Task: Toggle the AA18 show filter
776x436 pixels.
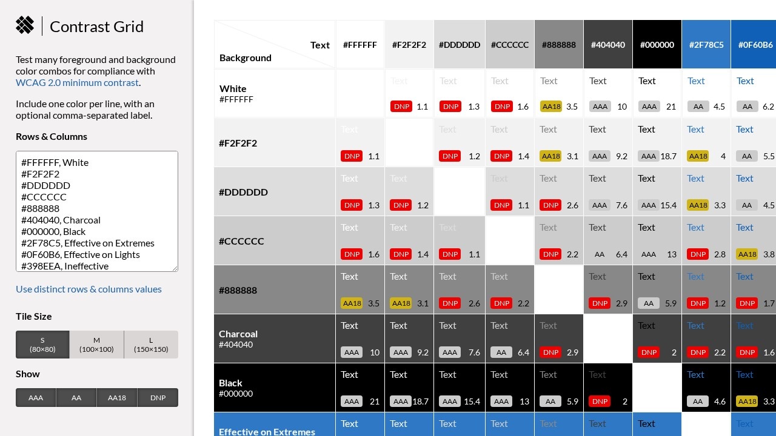Action: tap(117, 398)
